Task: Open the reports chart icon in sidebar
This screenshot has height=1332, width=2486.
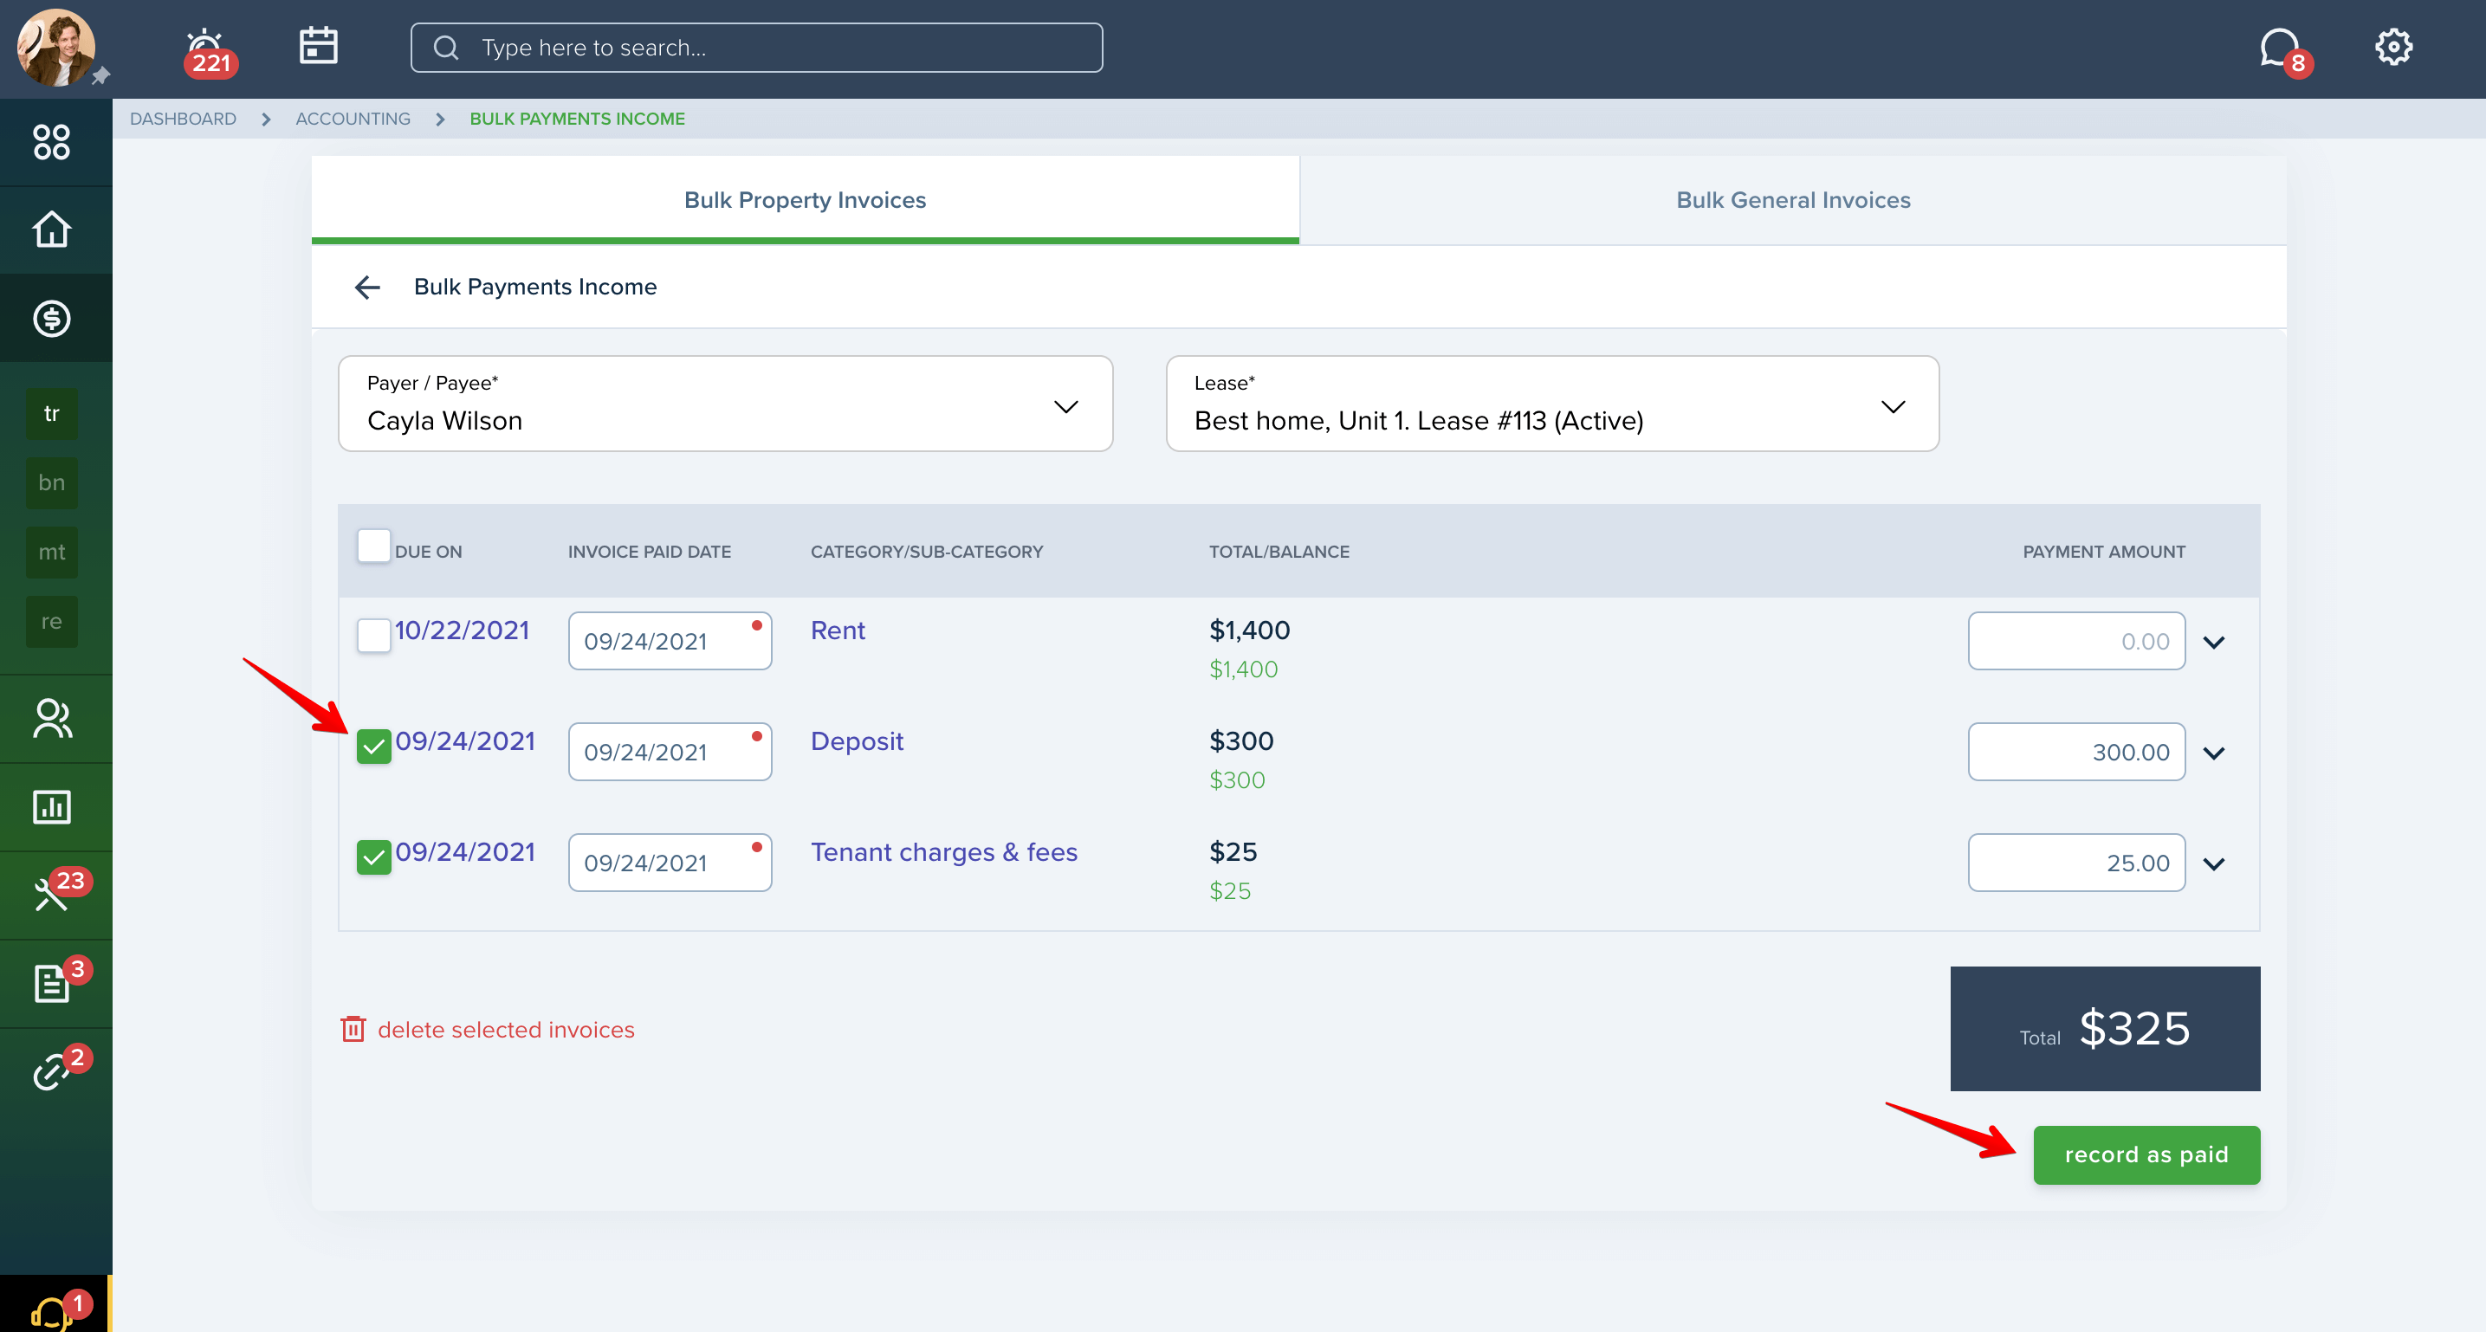Action: 51,806
